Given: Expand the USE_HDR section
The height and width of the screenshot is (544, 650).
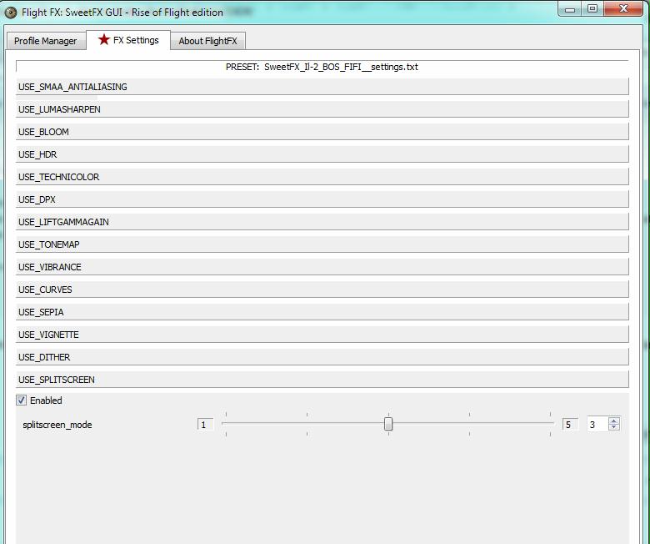Looking at the screenshot, I should coord(322,154).
